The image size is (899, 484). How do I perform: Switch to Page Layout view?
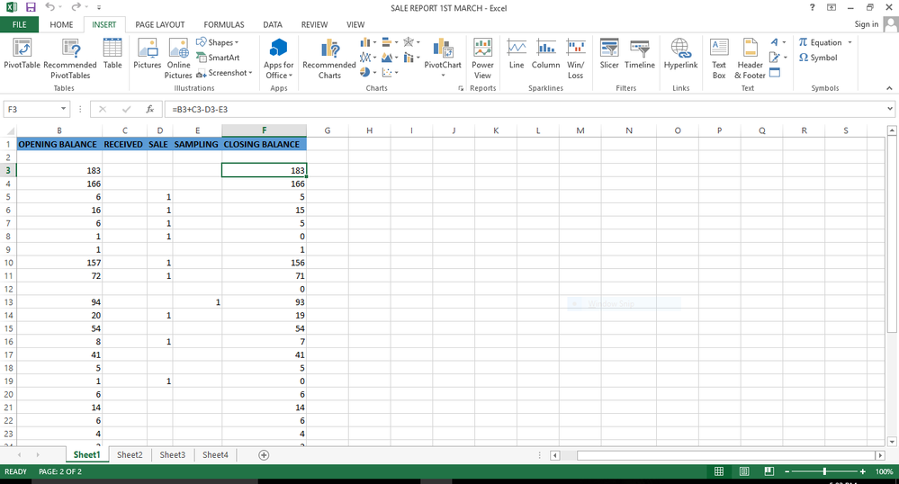click(744, 471)
